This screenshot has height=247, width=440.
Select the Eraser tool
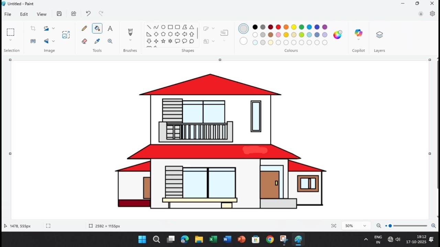84,41
